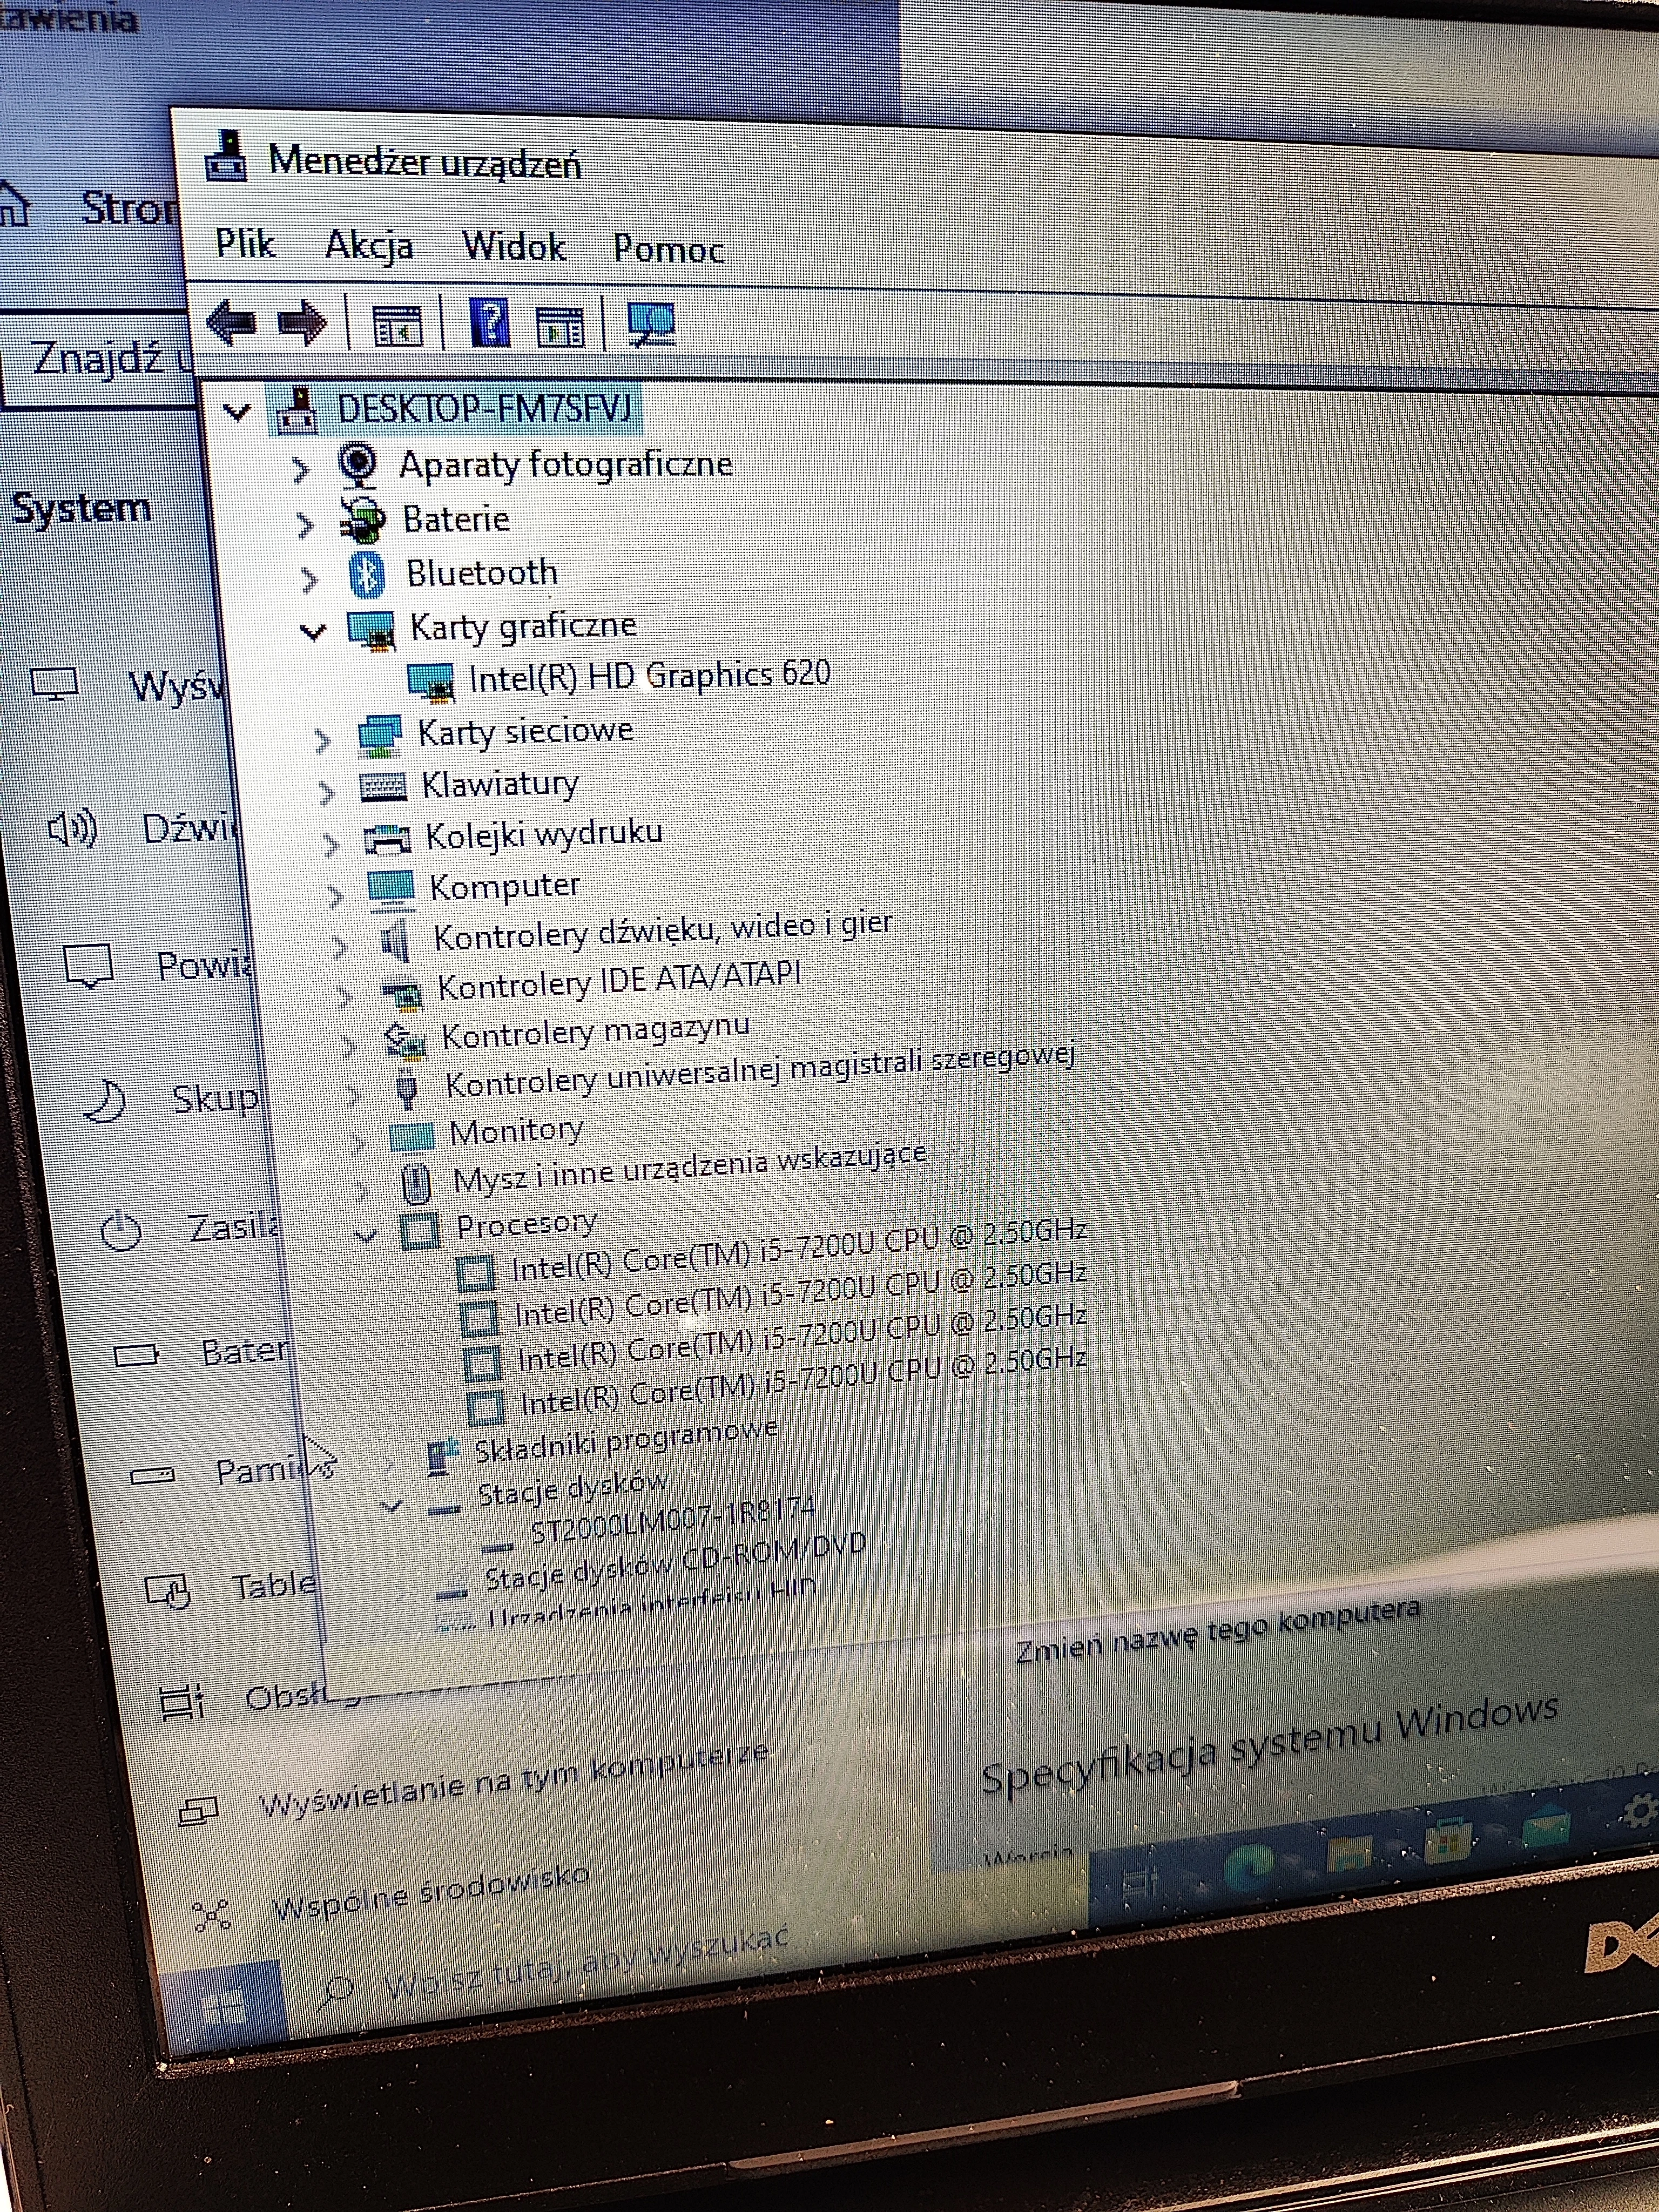Viewport: 1659px width, 2212px height.
Task: Open the Plik menu
Action: pos(246,243)
